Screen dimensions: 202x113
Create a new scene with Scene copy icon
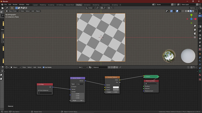pyautogui.click(x=172, y=4)
